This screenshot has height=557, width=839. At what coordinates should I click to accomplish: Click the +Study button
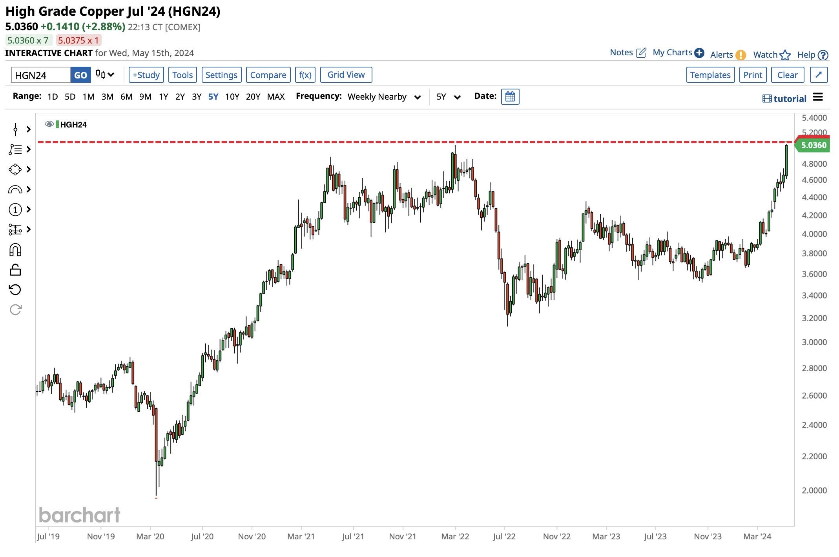pyautogui.click(x=146, y=75)
